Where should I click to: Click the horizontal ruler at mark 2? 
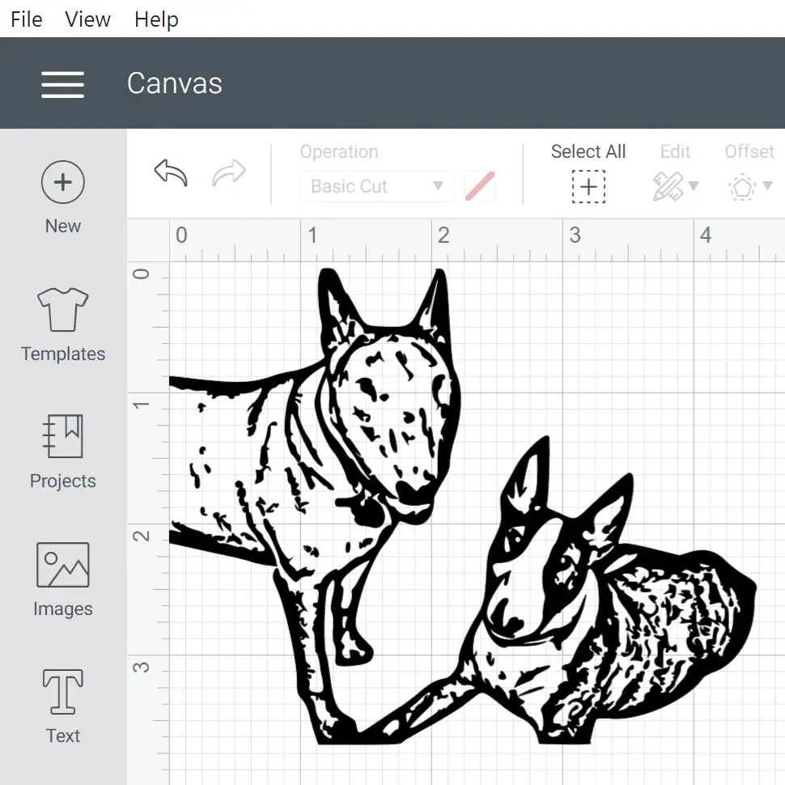443,235
